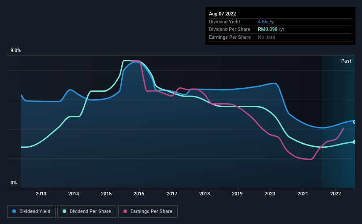The width and height of the screenshot is (362, 224).
Task: Click the 2018 x-axis label
Action: 205,194
